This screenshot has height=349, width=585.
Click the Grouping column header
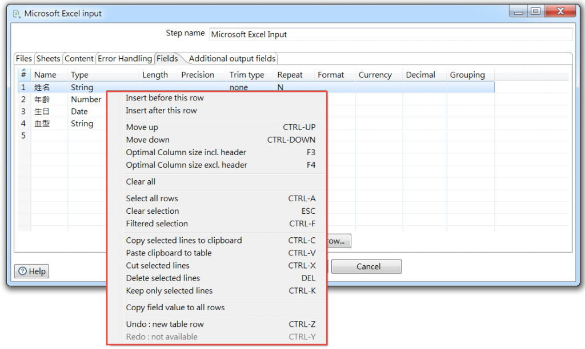click(471, 75)
